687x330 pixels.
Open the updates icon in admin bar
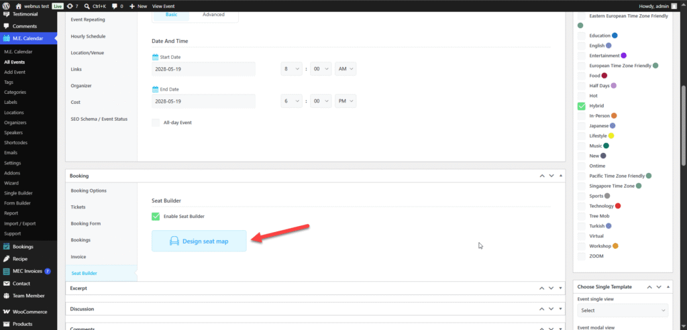pos(70,6)
